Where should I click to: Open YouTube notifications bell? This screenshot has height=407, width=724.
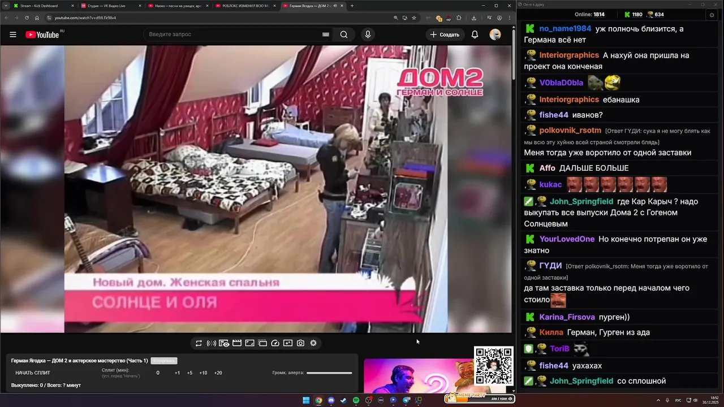[475, 34]
